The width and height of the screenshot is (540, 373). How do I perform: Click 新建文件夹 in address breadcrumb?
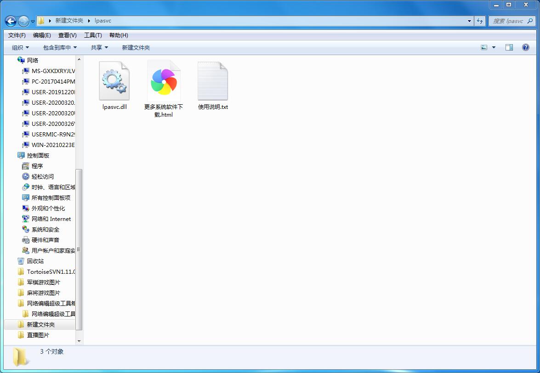tap(69, 21)
